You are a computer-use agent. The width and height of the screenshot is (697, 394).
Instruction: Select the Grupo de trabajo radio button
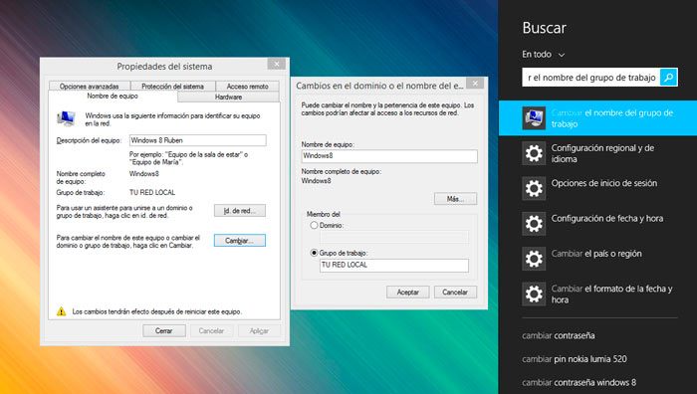pos(314,253)
